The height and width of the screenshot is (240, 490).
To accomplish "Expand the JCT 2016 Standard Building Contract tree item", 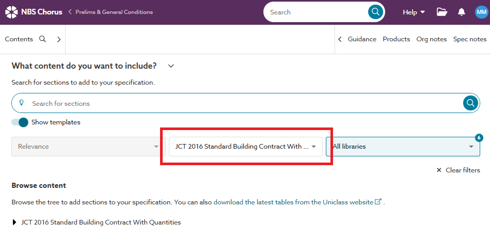I will pyautogui.click(x=14, y=222).
